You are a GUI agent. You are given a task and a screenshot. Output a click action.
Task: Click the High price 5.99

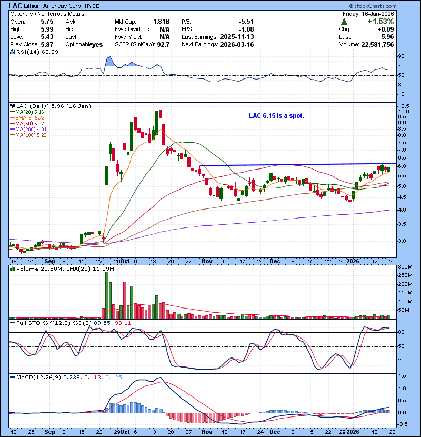pyautogui.click(x=47, y=29)
